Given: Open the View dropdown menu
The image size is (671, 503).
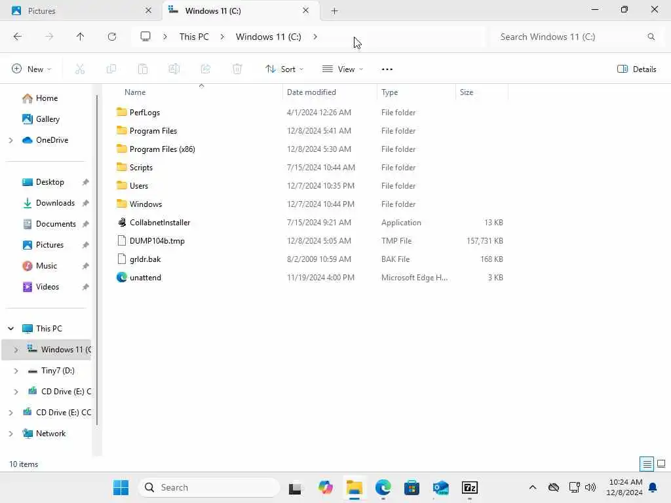Looking at the screenshot, I should point(342,69).
